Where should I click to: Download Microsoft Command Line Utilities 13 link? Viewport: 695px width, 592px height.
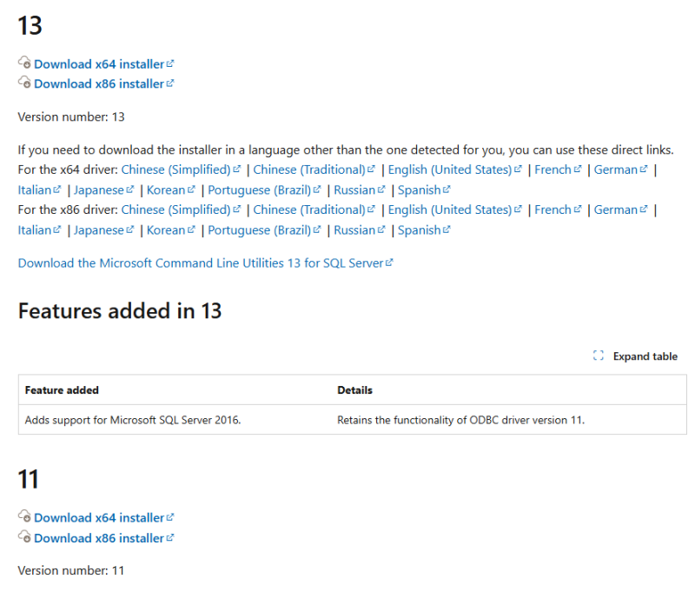(200, 263)
